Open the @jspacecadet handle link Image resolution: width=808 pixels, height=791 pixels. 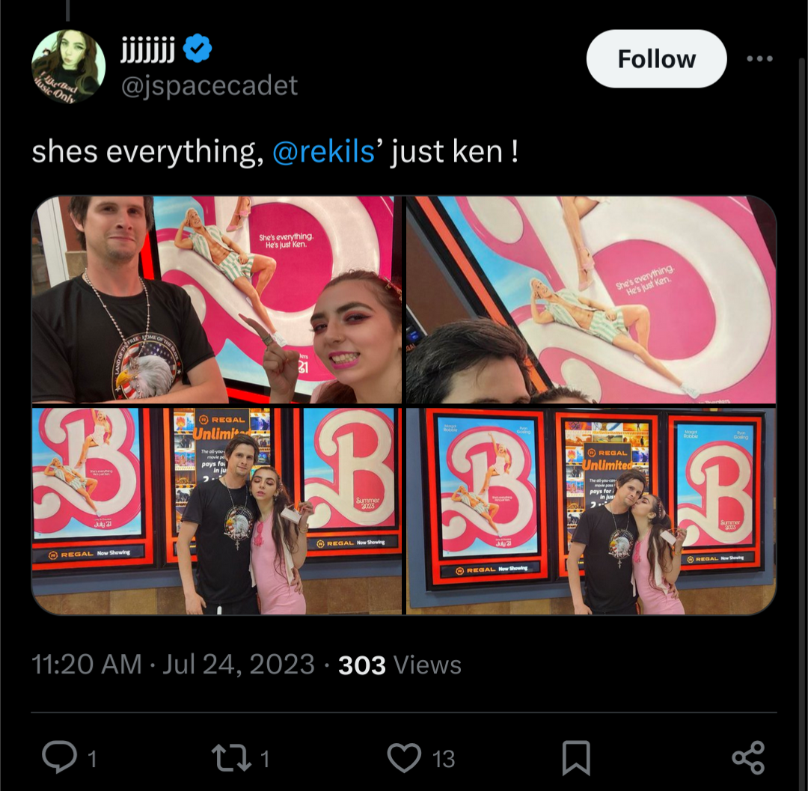click(209, 85)
